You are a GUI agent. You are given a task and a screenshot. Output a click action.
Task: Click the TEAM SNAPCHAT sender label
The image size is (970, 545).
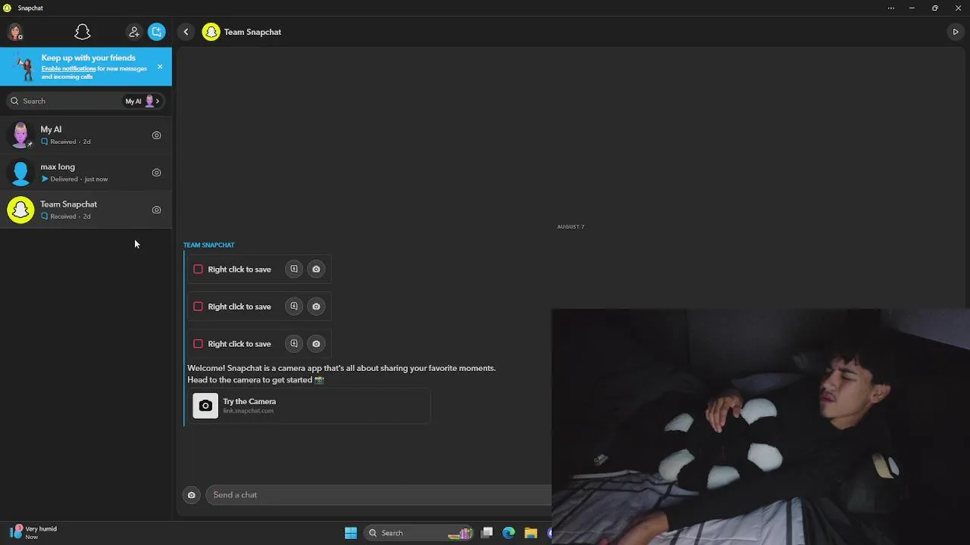209,244
